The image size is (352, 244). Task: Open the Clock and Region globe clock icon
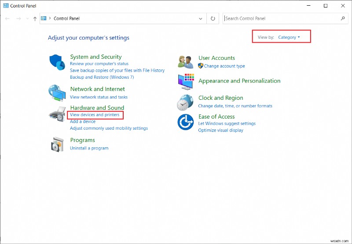[185, 102]
